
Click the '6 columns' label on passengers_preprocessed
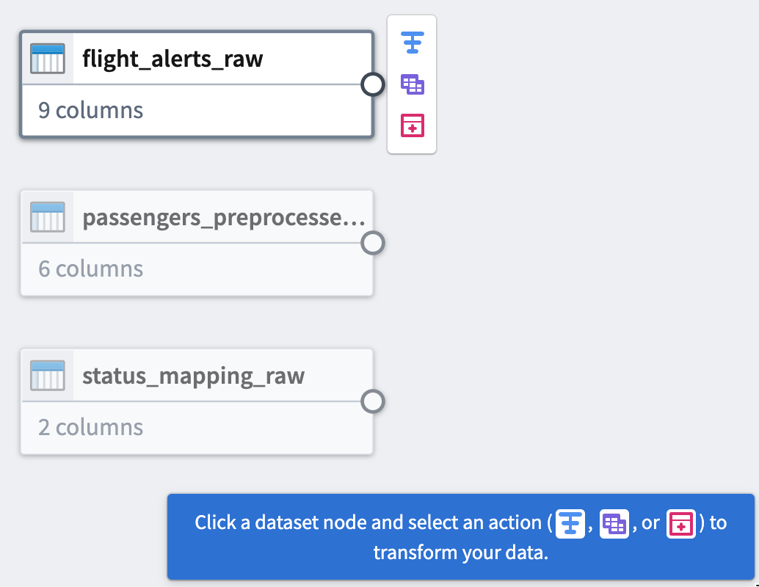90,269
